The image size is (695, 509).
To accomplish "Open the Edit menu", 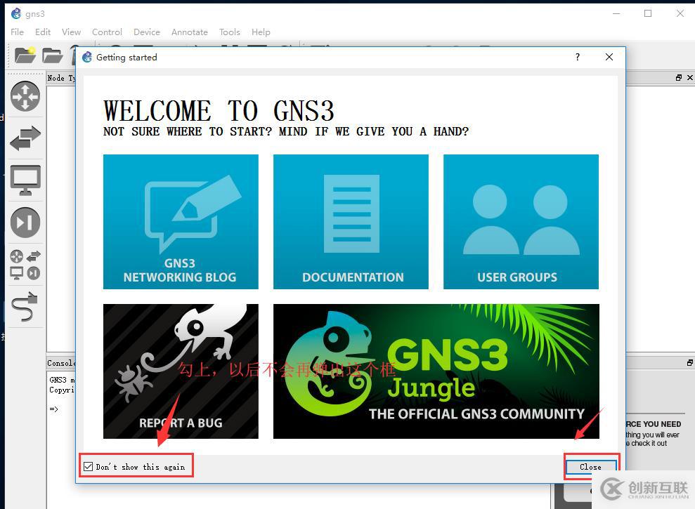I will (43, 32).
